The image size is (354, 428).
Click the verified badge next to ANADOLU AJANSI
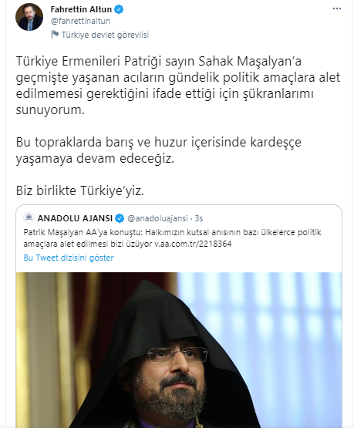pyautogui.click(x=120, y=218)
